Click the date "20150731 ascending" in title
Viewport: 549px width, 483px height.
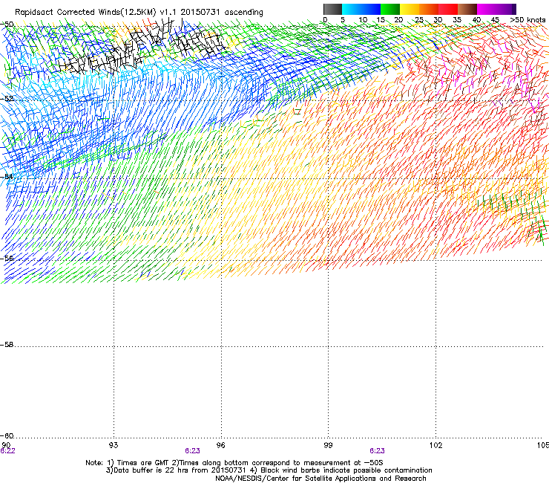[222, 12]
